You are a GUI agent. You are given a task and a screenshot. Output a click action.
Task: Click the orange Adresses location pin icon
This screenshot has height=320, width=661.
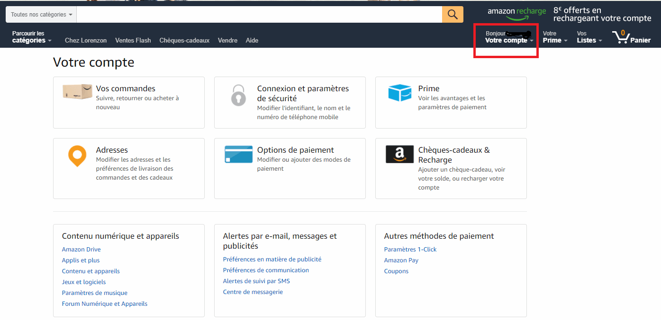coord(77,156)
